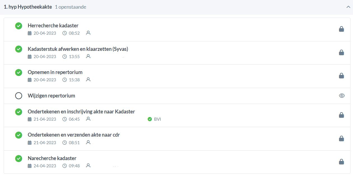Toggle green check on Kadasterstuk afwerken task
353x176 pixels.
(18, 49)
